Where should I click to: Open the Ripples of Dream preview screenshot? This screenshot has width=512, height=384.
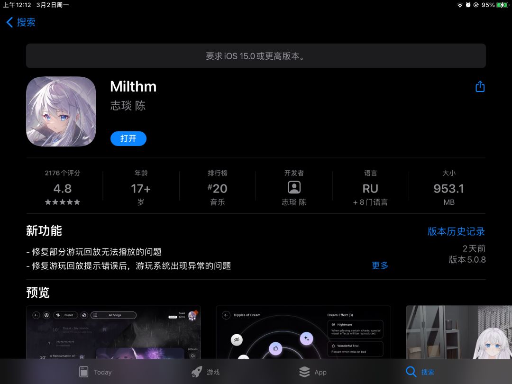303,332
